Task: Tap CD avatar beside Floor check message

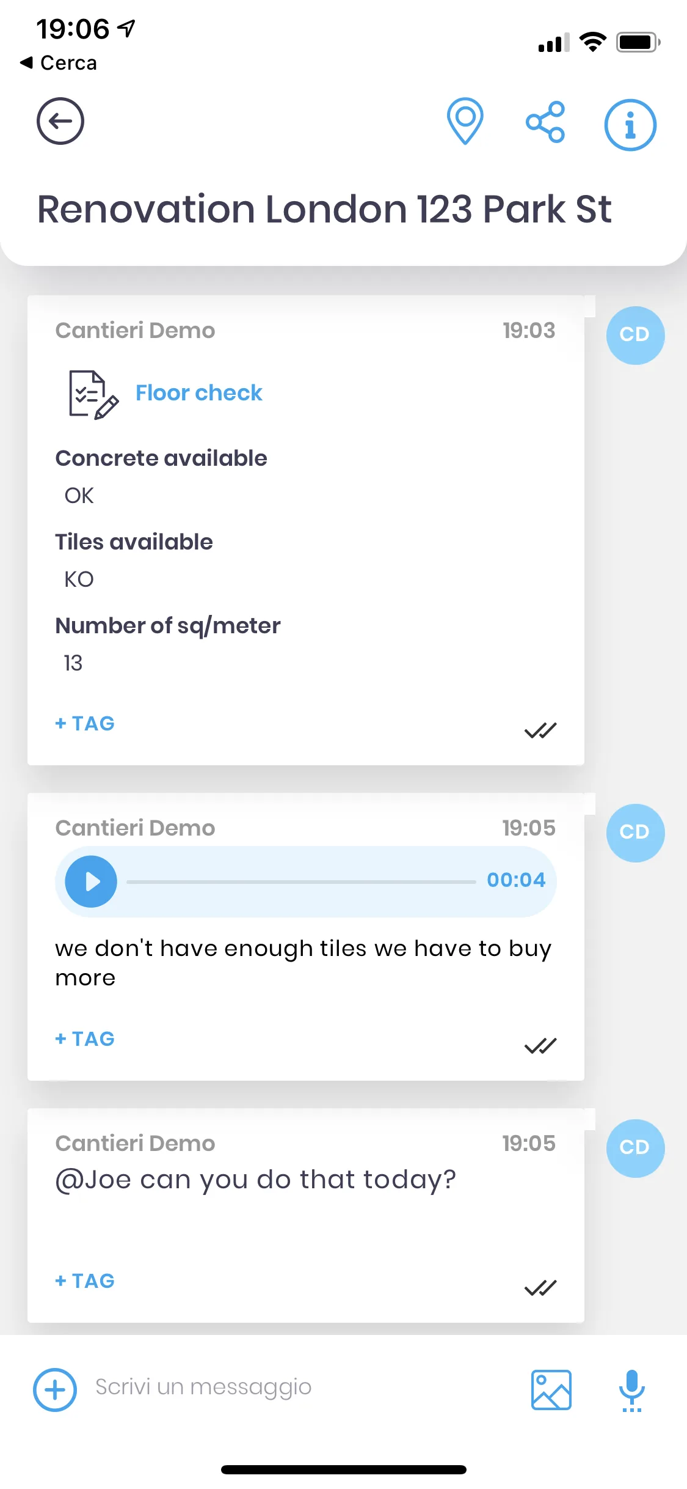Action: (635, 335)
